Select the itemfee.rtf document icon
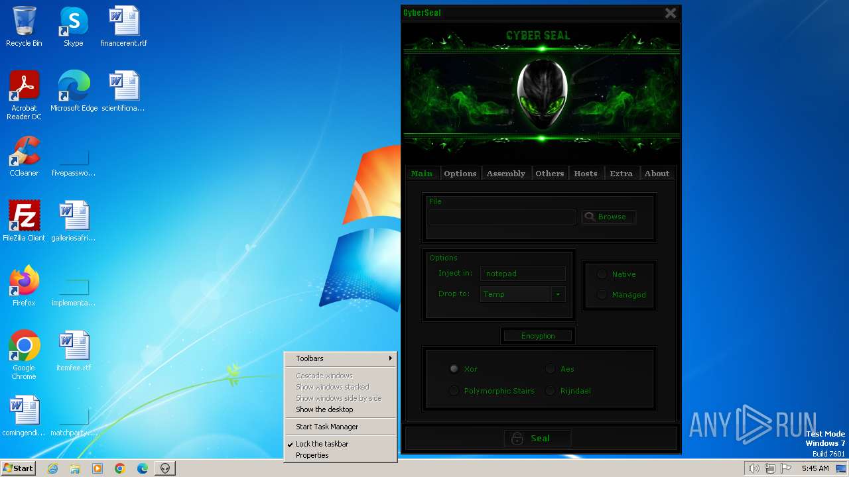This screenshot has width=849, height=477. click(74, 351)
